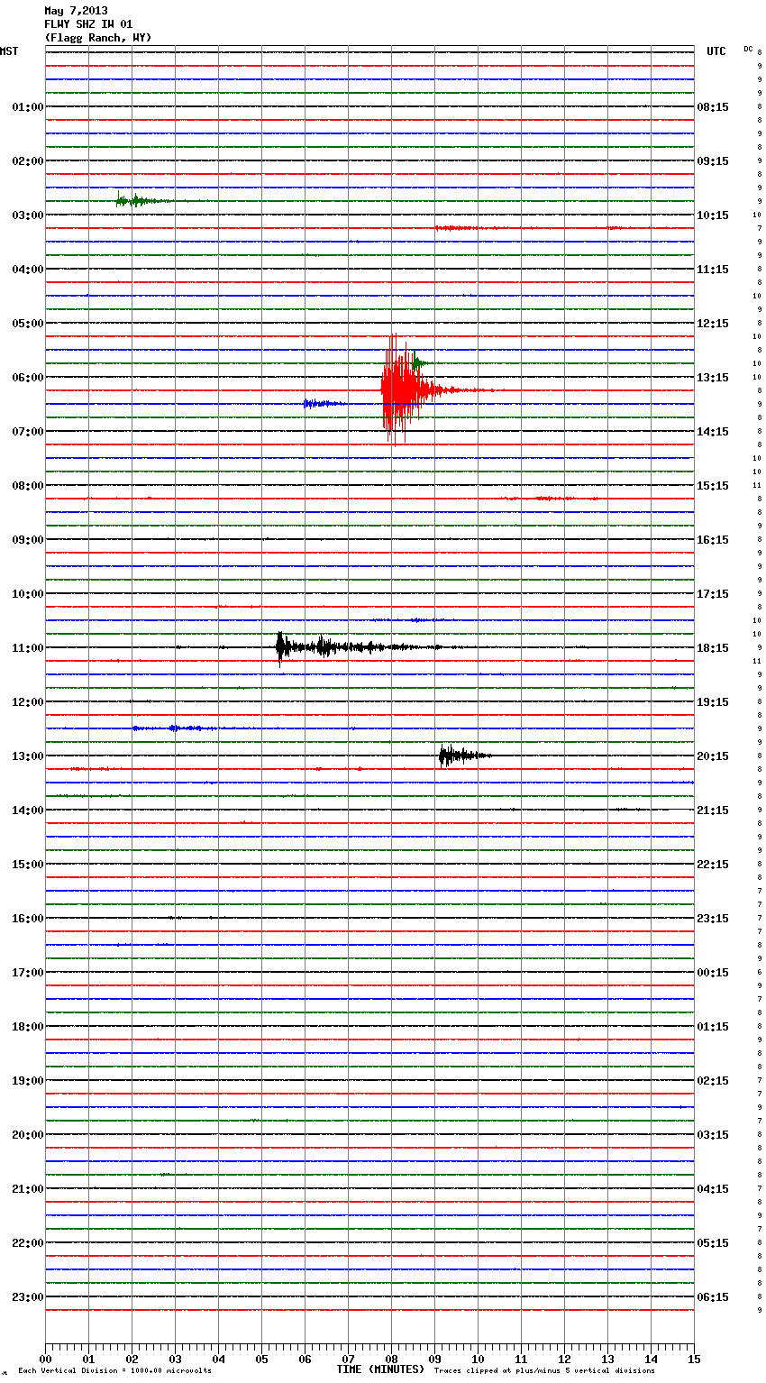The height and width of the screenshot is (1383, 766).
Task: Select the 06:00 MST time label
Action: 27,378
